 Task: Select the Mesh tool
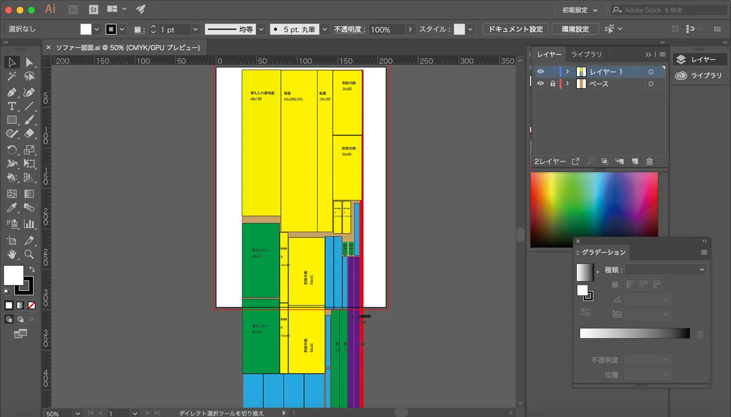pos(11,194)
